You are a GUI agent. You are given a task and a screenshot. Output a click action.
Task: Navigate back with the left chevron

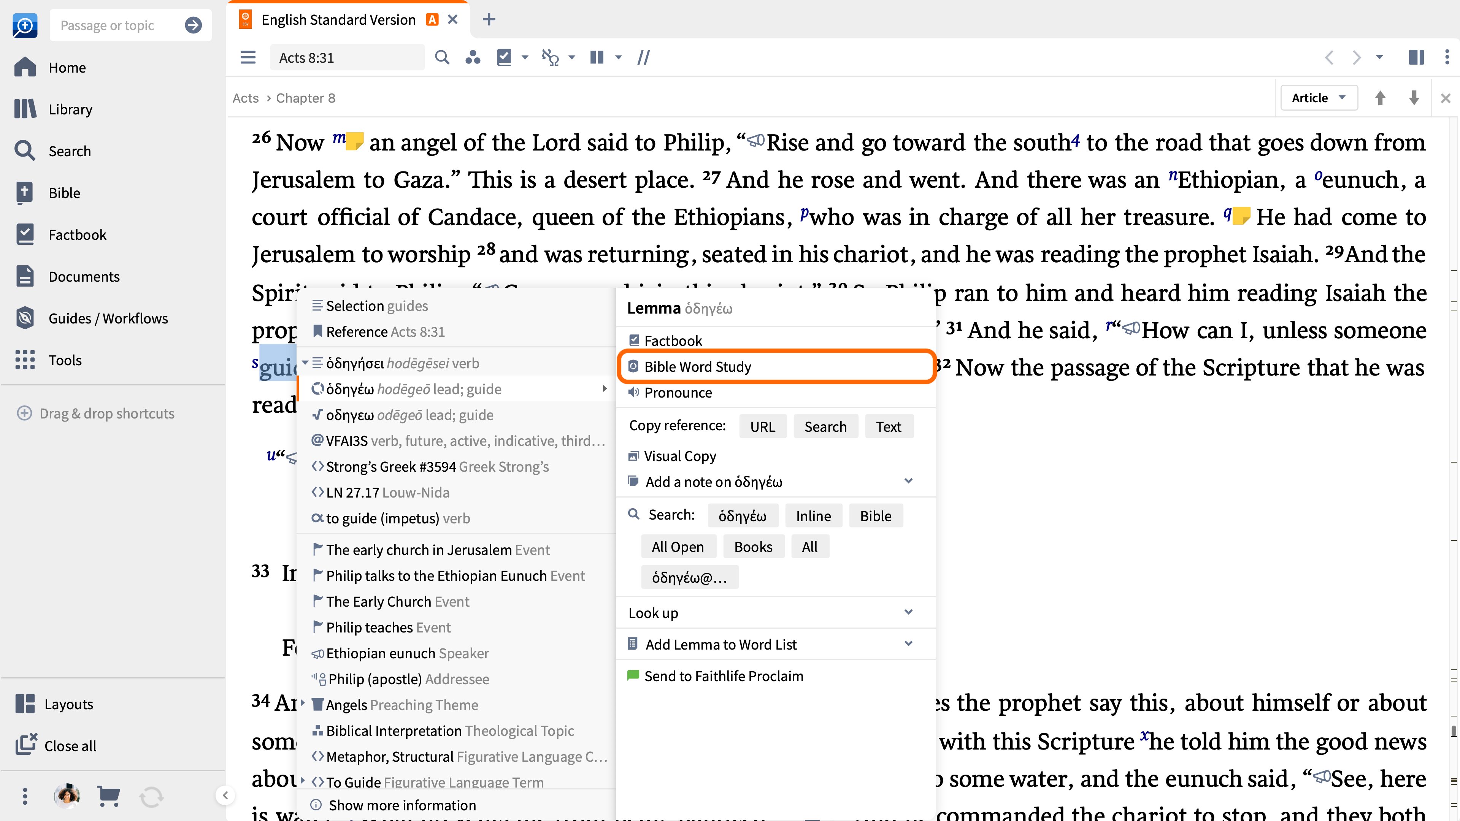point(1329,57)
